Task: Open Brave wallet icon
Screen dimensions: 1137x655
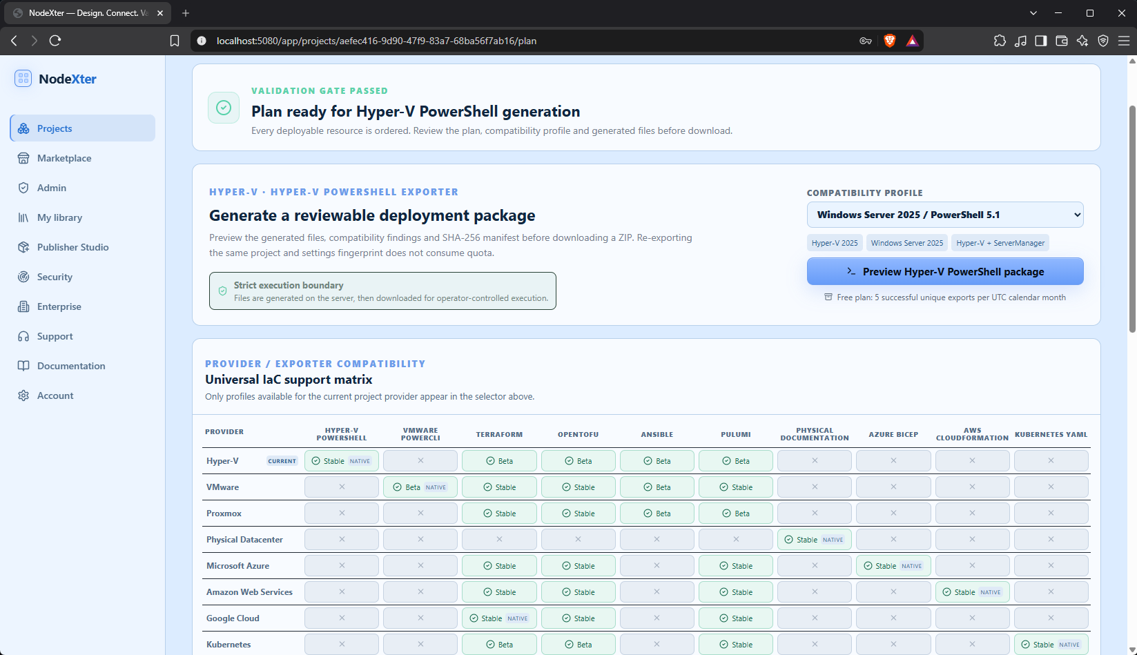Action: click(1062, 41)
